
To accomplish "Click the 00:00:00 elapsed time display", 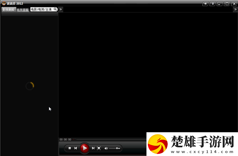I will coord(65,140).
